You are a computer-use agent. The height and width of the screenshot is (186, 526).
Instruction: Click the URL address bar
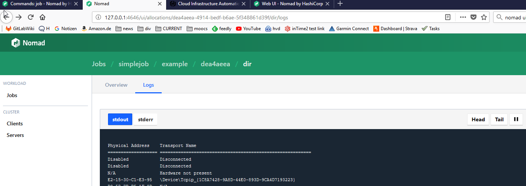(x=261, y=17)
